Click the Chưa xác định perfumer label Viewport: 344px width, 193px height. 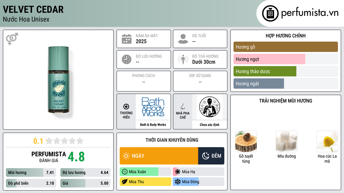(x=210, y=125)
